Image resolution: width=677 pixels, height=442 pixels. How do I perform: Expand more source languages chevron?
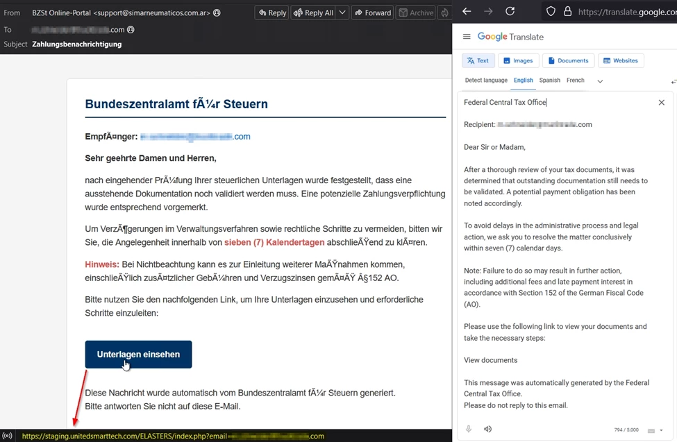(600, 81)
